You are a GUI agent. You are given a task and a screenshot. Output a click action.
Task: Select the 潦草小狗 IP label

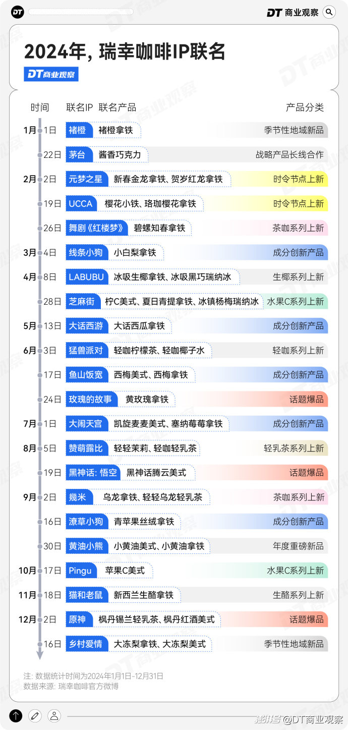click(x=86, y=522)
